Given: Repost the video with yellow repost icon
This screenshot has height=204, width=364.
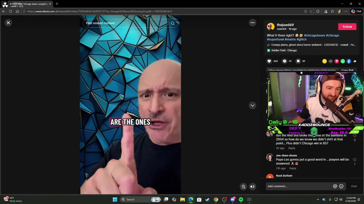Looking at the screenshot, I should 324,61.
